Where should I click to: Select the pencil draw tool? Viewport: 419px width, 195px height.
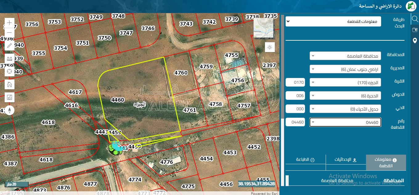pos(10,46)
